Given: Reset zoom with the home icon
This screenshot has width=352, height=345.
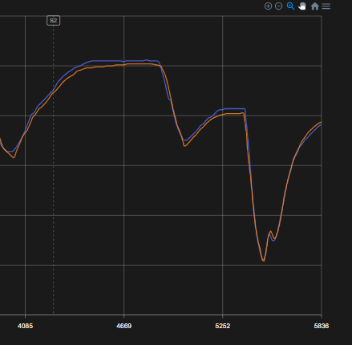Looking at the screenshot, I should (x=315, y=6).
